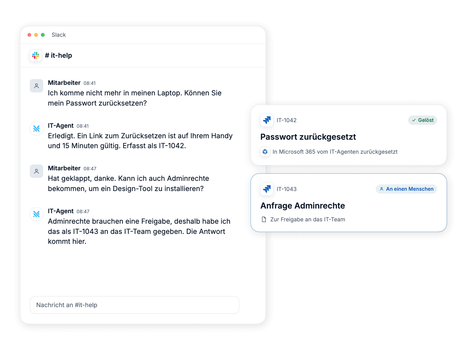Click the Jira icon on ticket IT-1042
Image resolution: width=467 pixels, height=350 pixels.
(267, 120)
